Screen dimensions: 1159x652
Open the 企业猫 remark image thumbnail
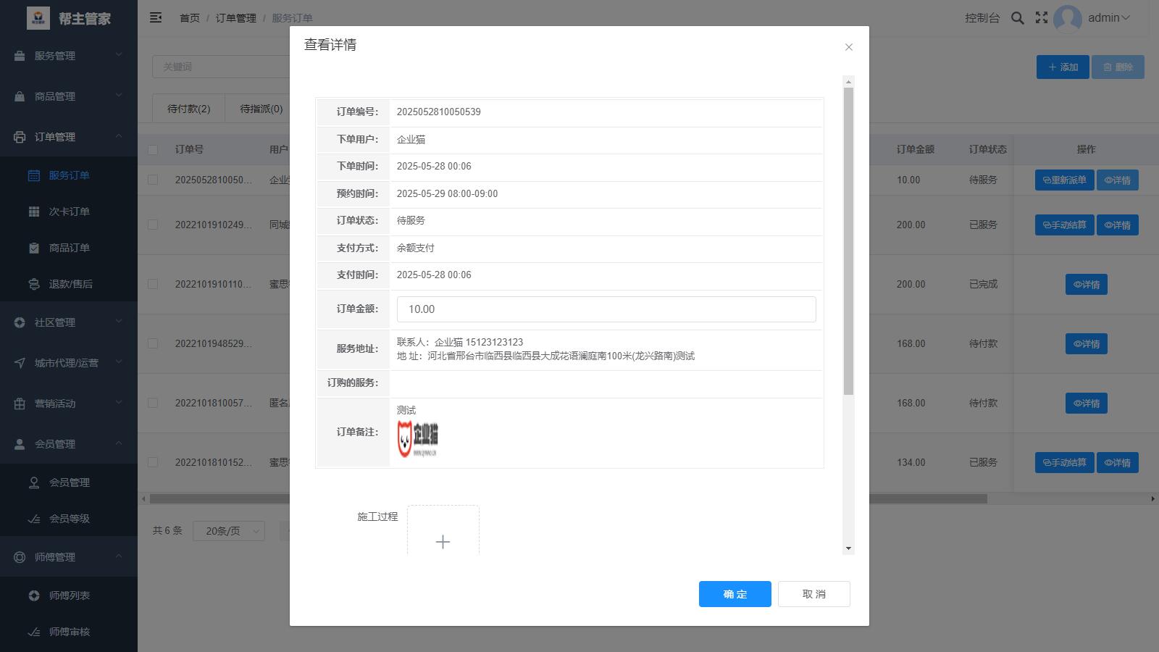417,438
